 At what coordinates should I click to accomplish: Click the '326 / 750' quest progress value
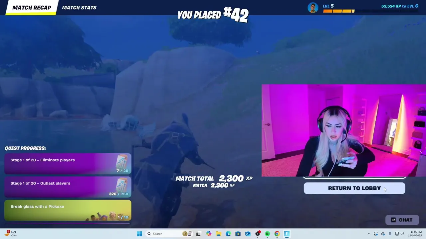coord(118,194)
